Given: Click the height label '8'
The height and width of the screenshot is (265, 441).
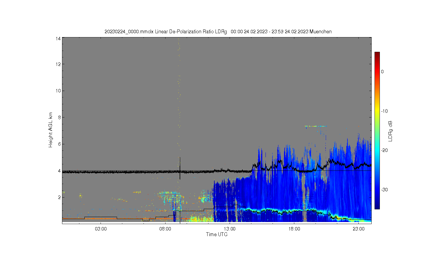Looking at the screenshot, I should pyautogui.click(x=59, y=117).
